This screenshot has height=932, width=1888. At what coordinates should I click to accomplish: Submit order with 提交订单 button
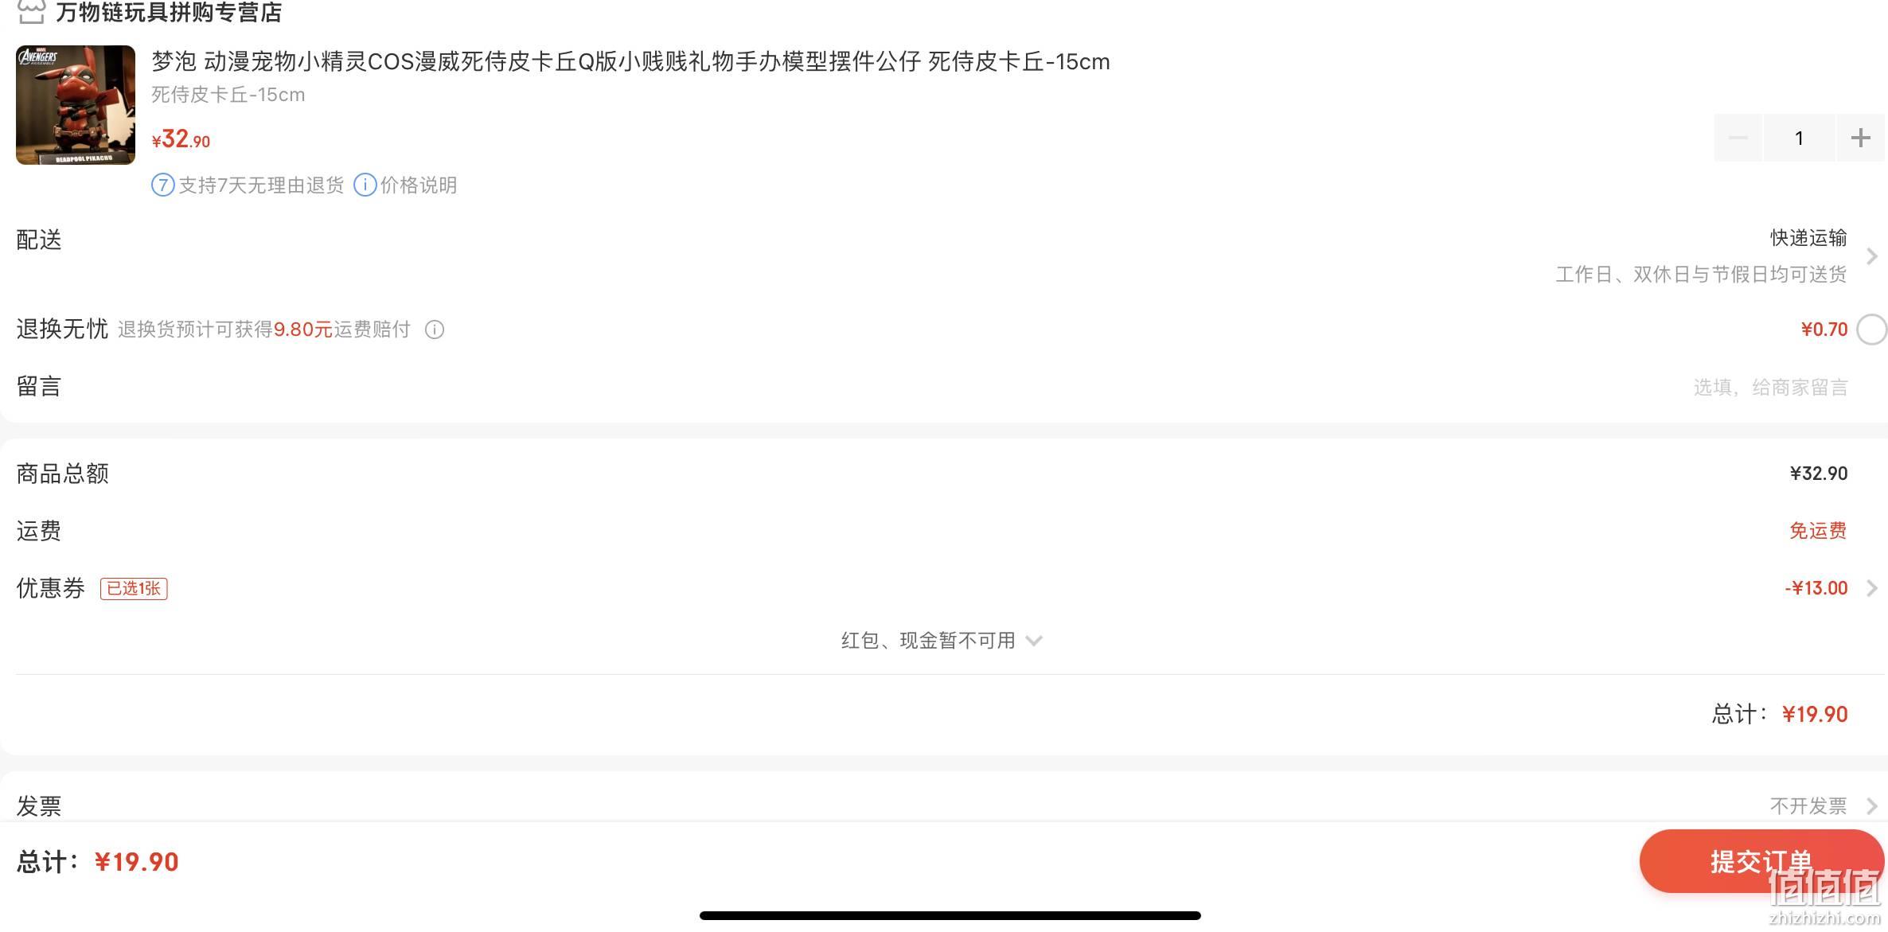point(1761,861)
